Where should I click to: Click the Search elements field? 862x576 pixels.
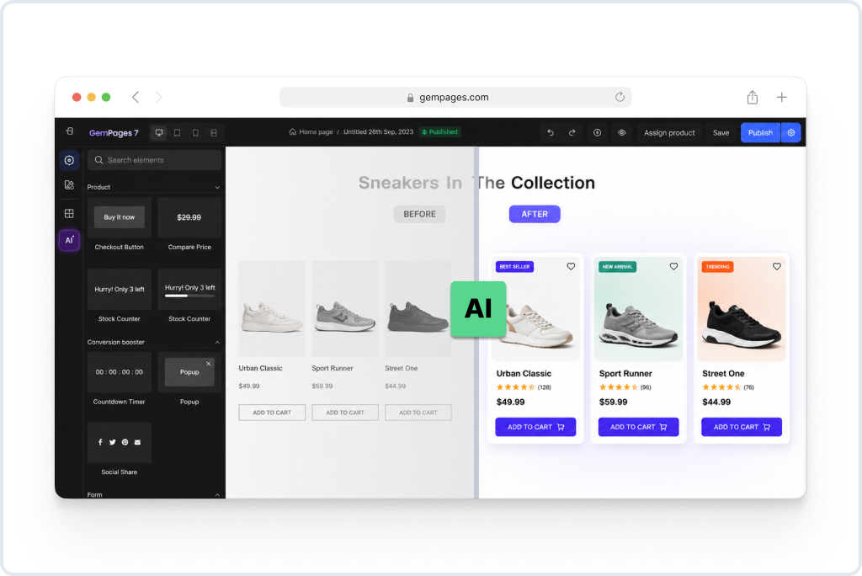pos(155,160)
